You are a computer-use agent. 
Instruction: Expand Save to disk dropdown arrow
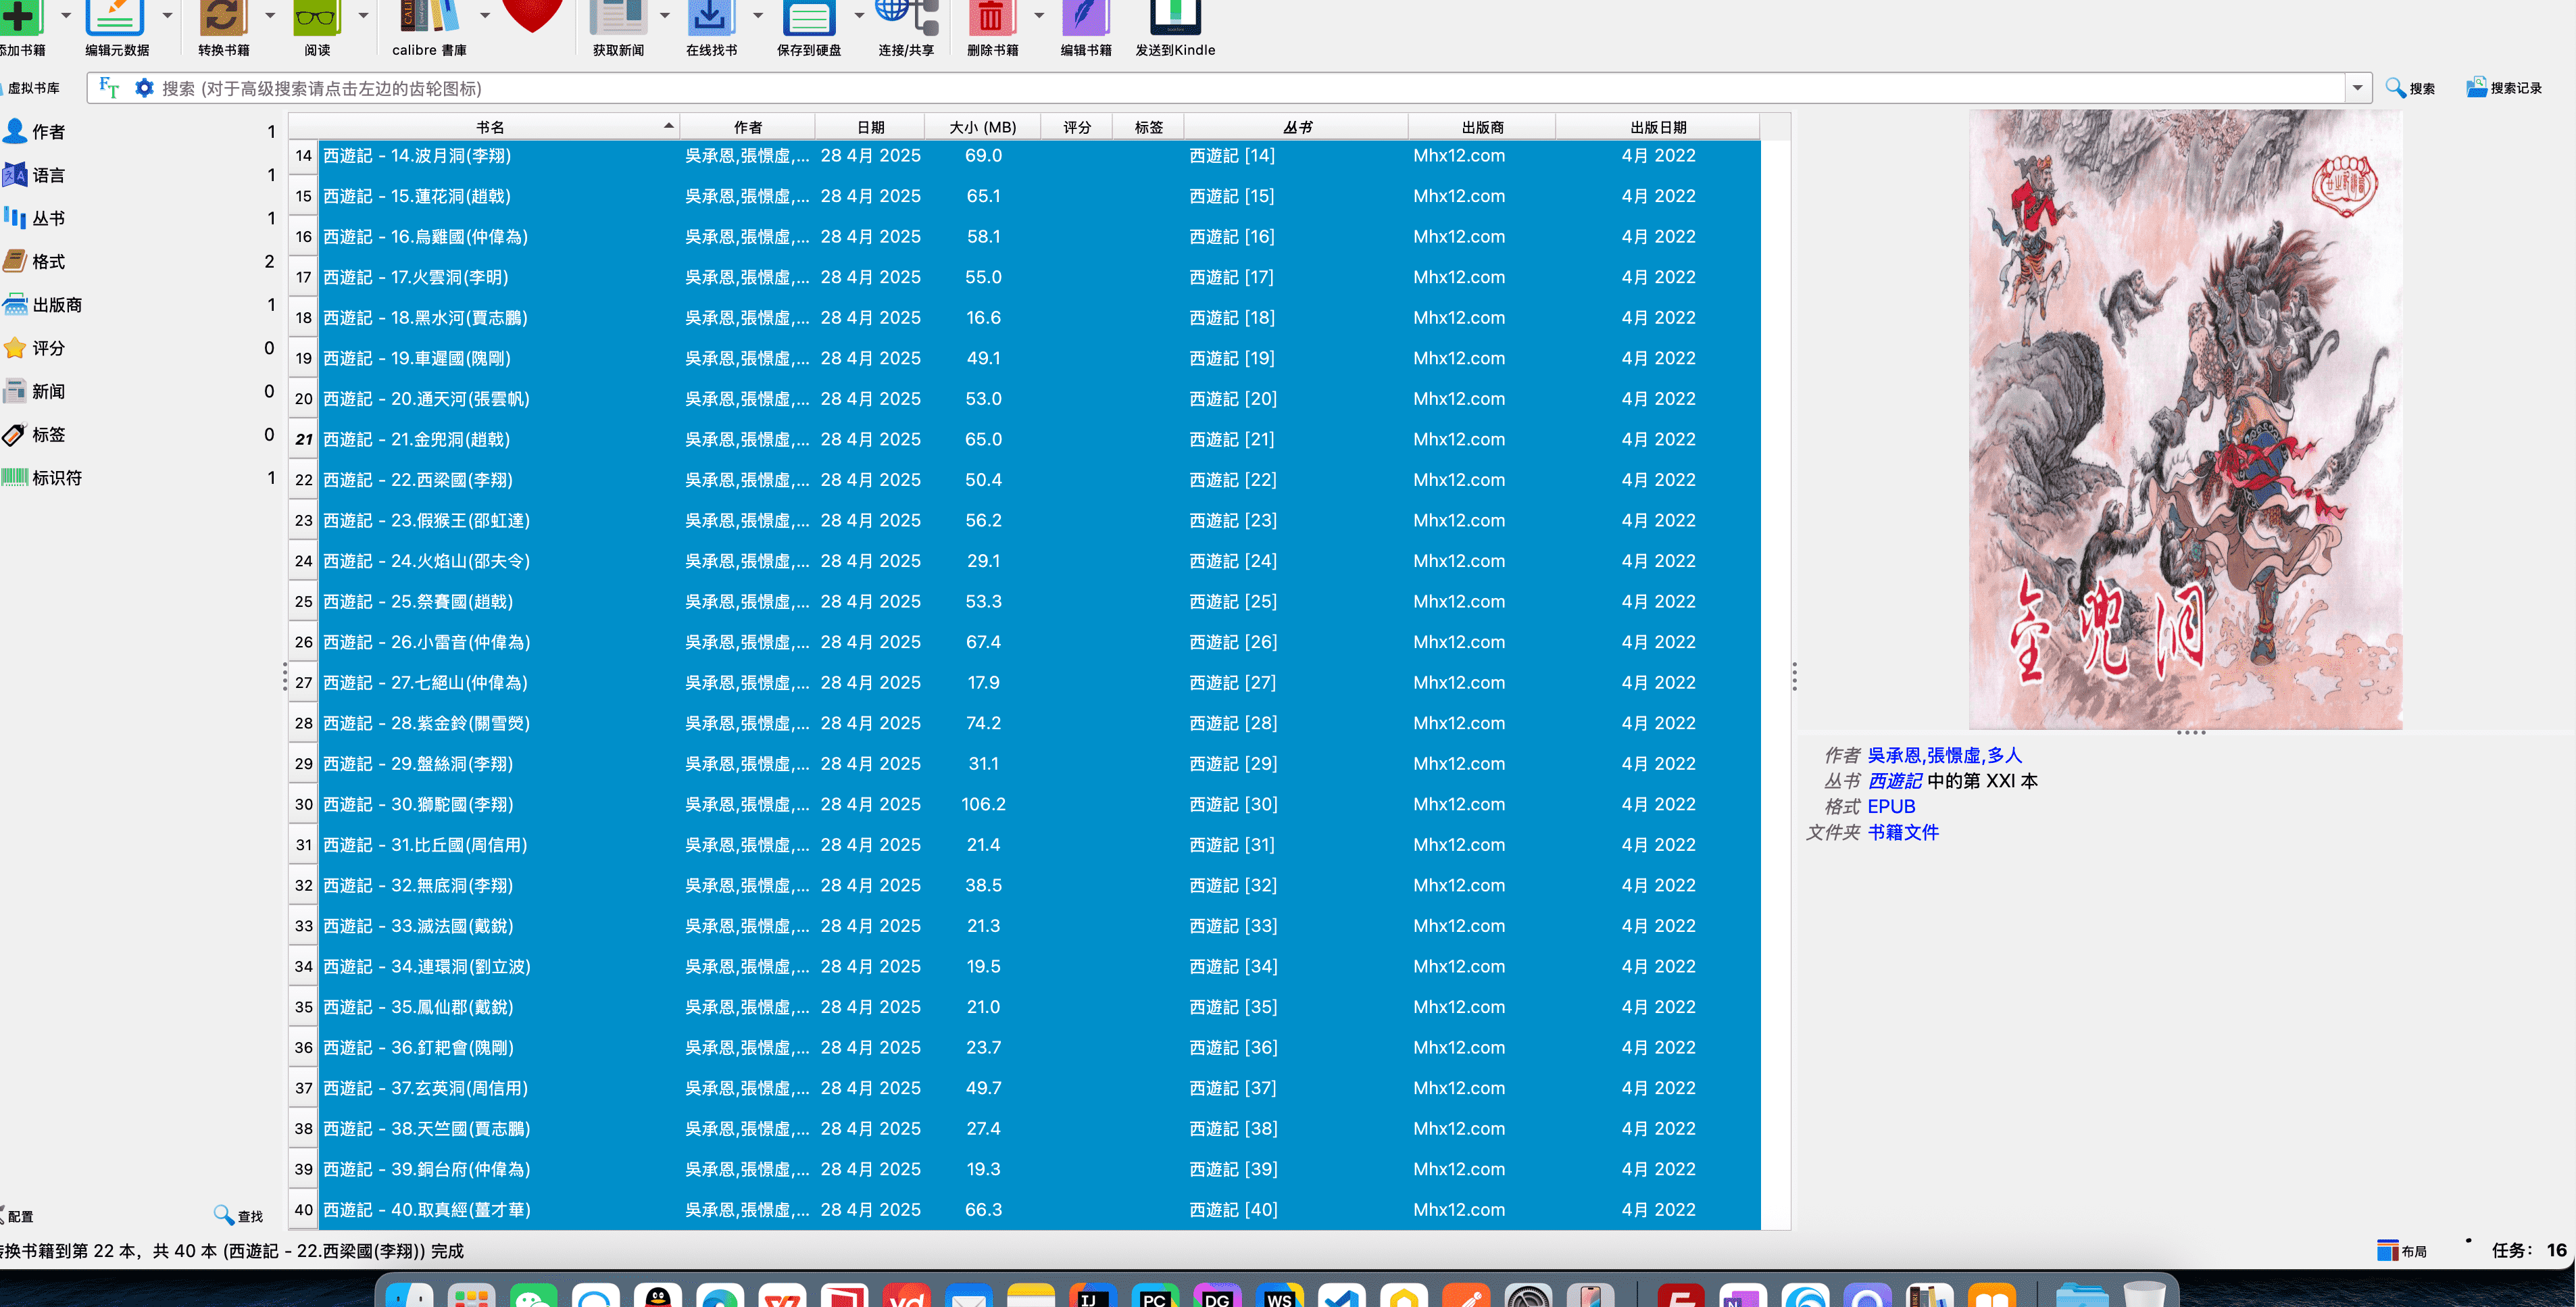[859, 16]
